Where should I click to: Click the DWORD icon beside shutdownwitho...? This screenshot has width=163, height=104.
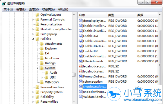tap(81, 87)
